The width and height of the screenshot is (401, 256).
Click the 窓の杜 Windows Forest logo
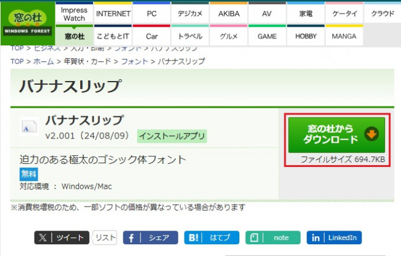click(28, 23)
